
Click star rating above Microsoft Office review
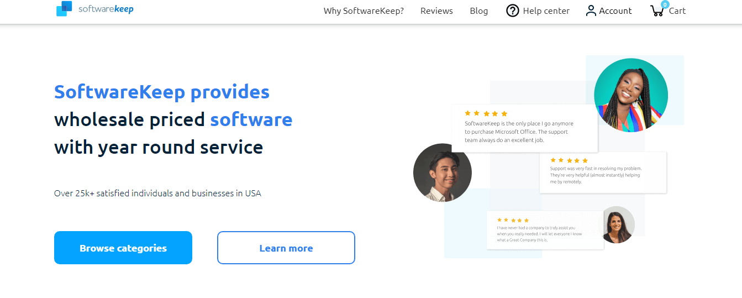click(486, 113)
